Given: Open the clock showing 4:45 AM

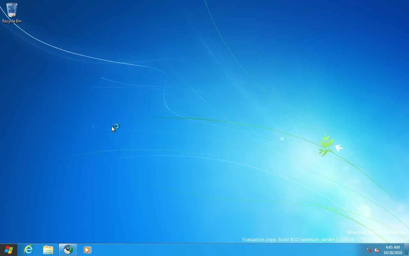Looking at the screenshot, I should point(393,250).
